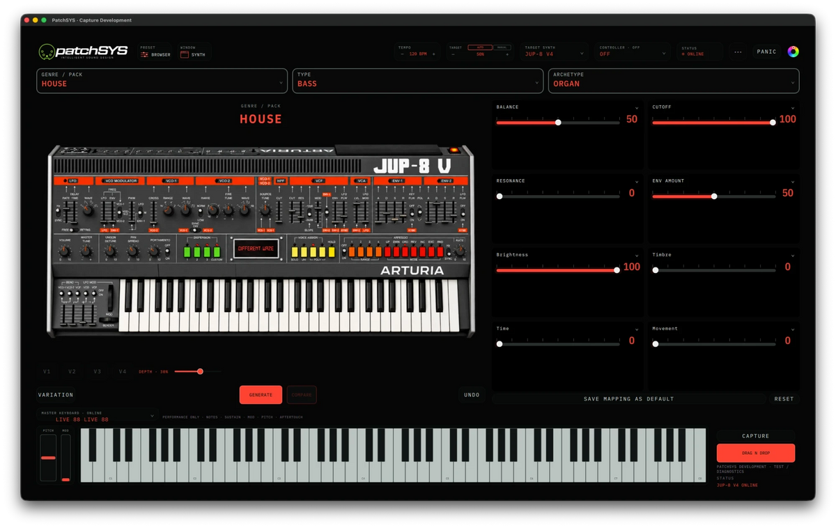The height and width of the screenshot is (528, 836).
Task: Click the color wheel icon
Action: coord(793,52)
